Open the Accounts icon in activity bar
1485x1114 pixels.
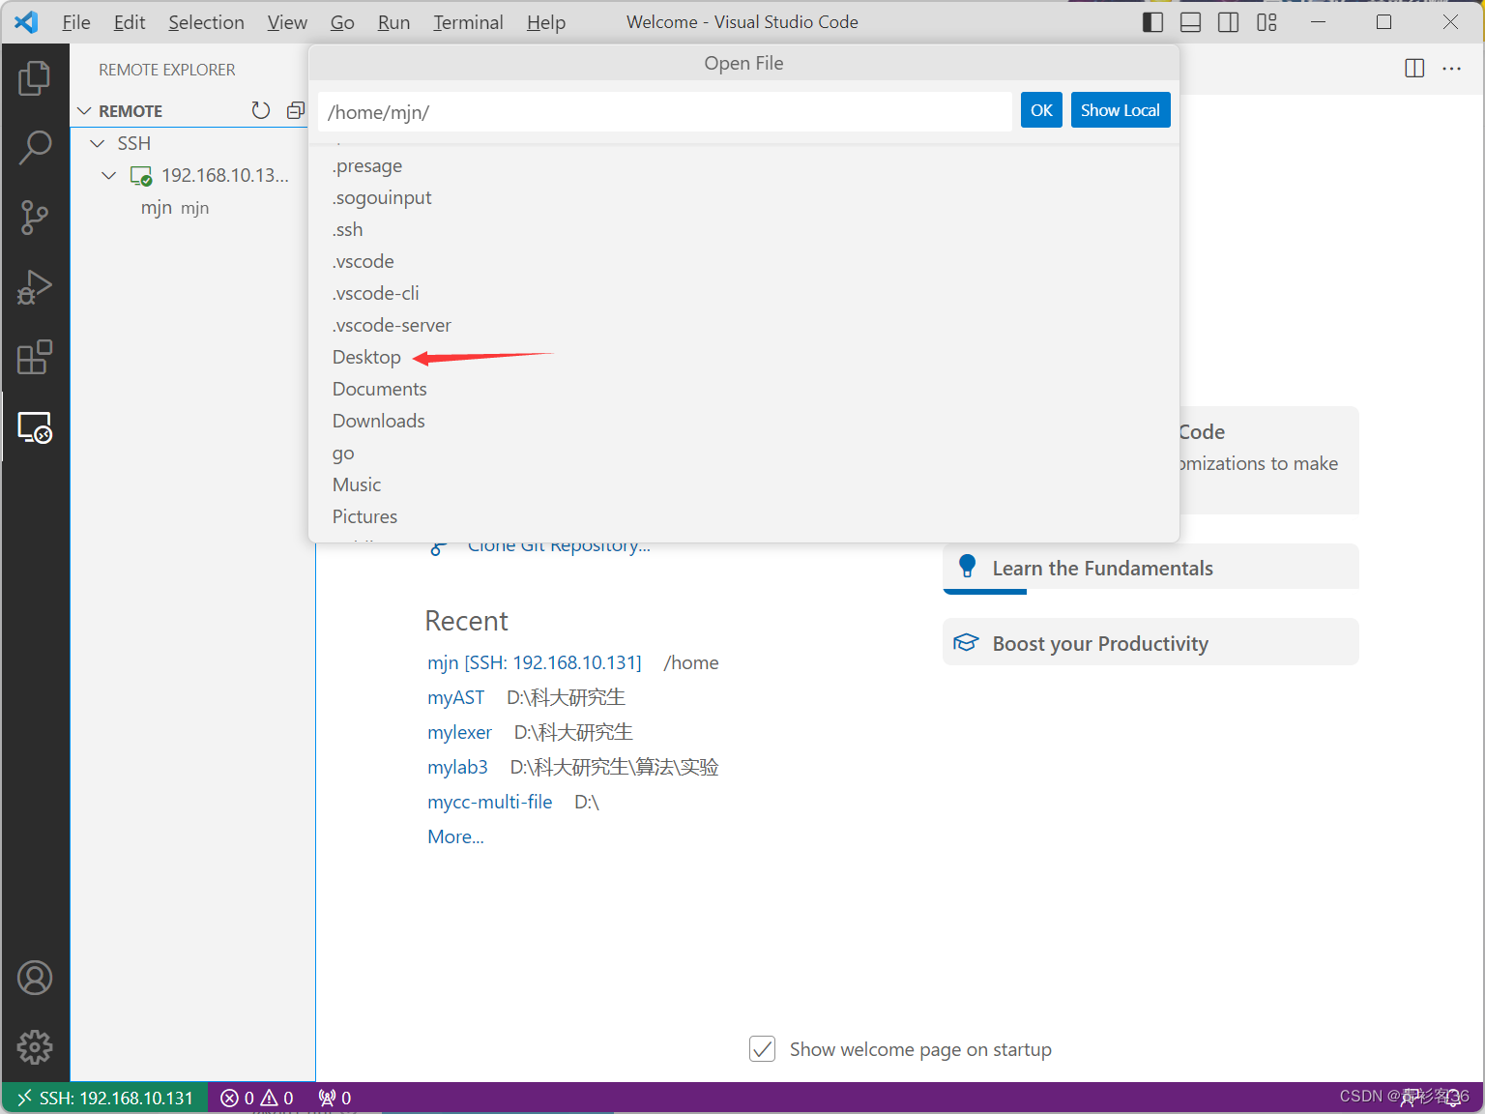[x=35, y=978]
